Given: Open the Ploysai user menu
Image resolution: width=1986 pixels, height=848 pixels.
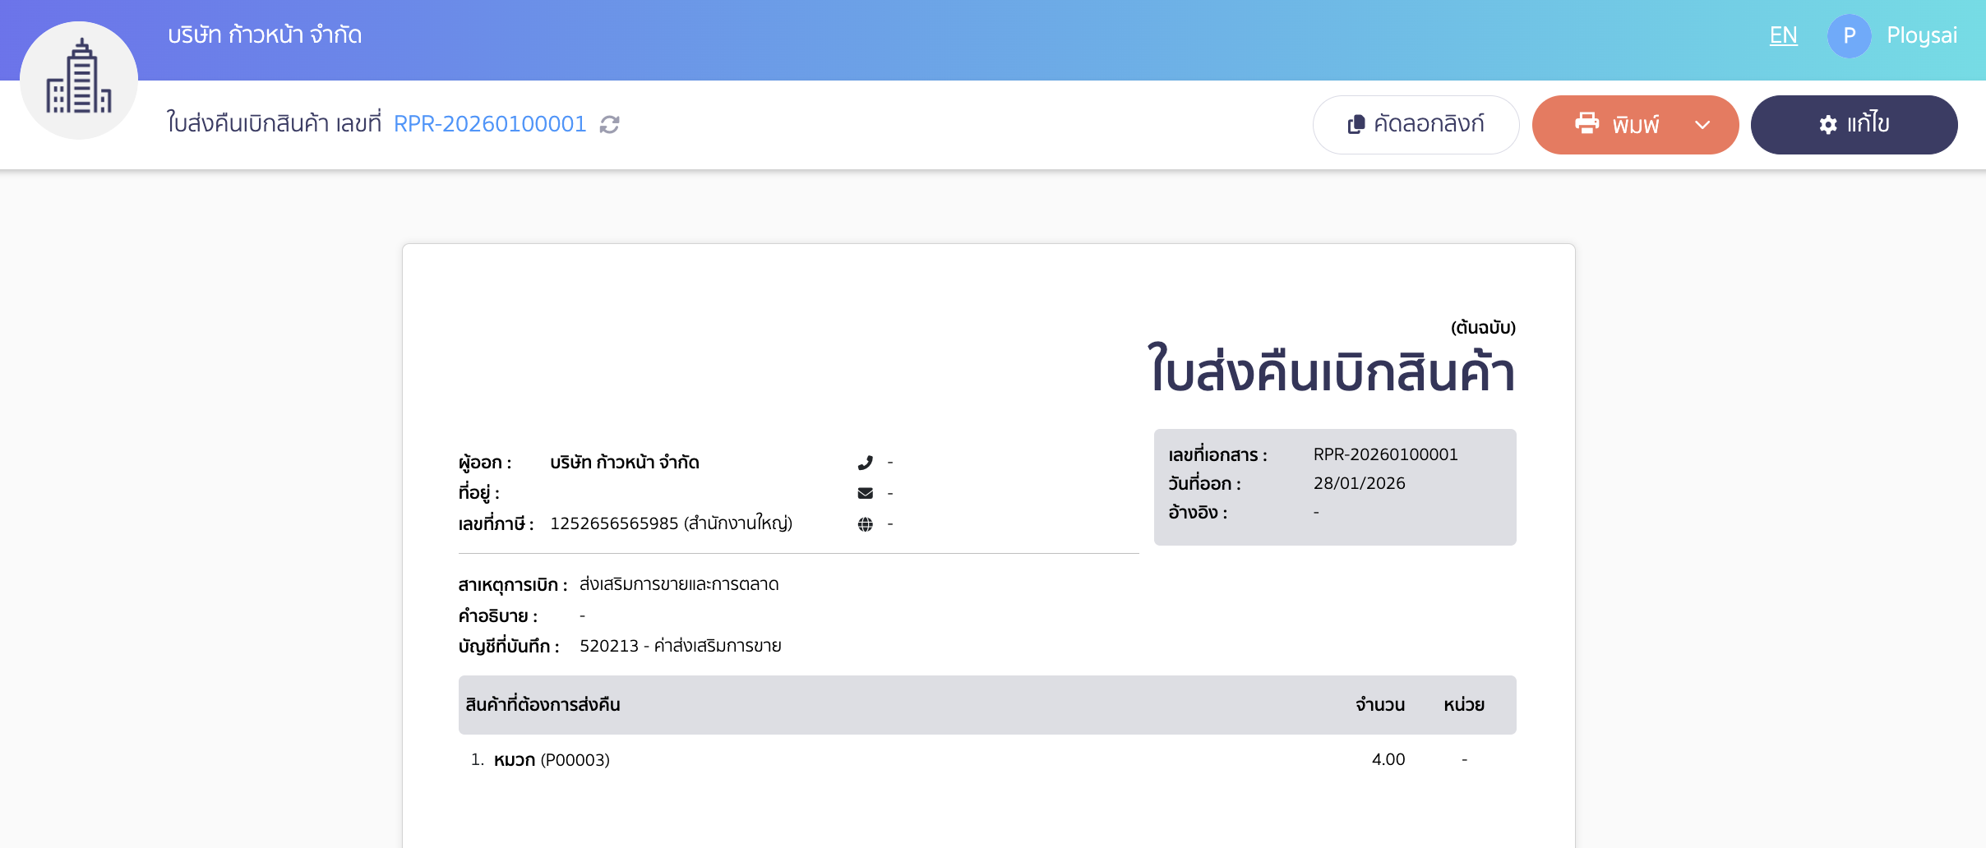Looking at the screenshot, I should (1922, 35).
